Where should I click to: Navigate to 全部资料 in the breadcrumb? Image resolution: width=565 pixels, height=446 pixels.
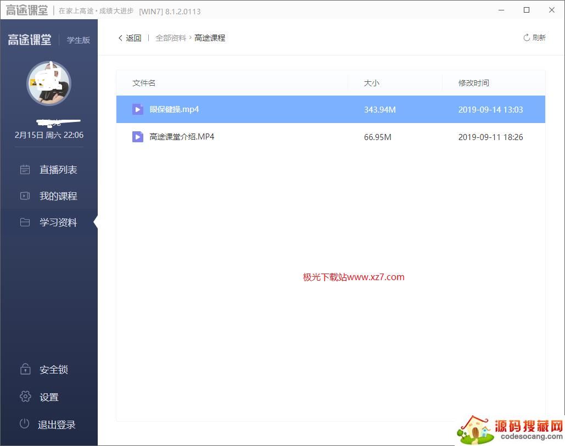(171, 38)
